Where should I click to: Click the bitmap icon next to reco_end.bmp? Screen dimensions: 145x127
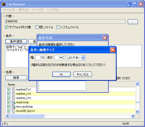point(13,107)
